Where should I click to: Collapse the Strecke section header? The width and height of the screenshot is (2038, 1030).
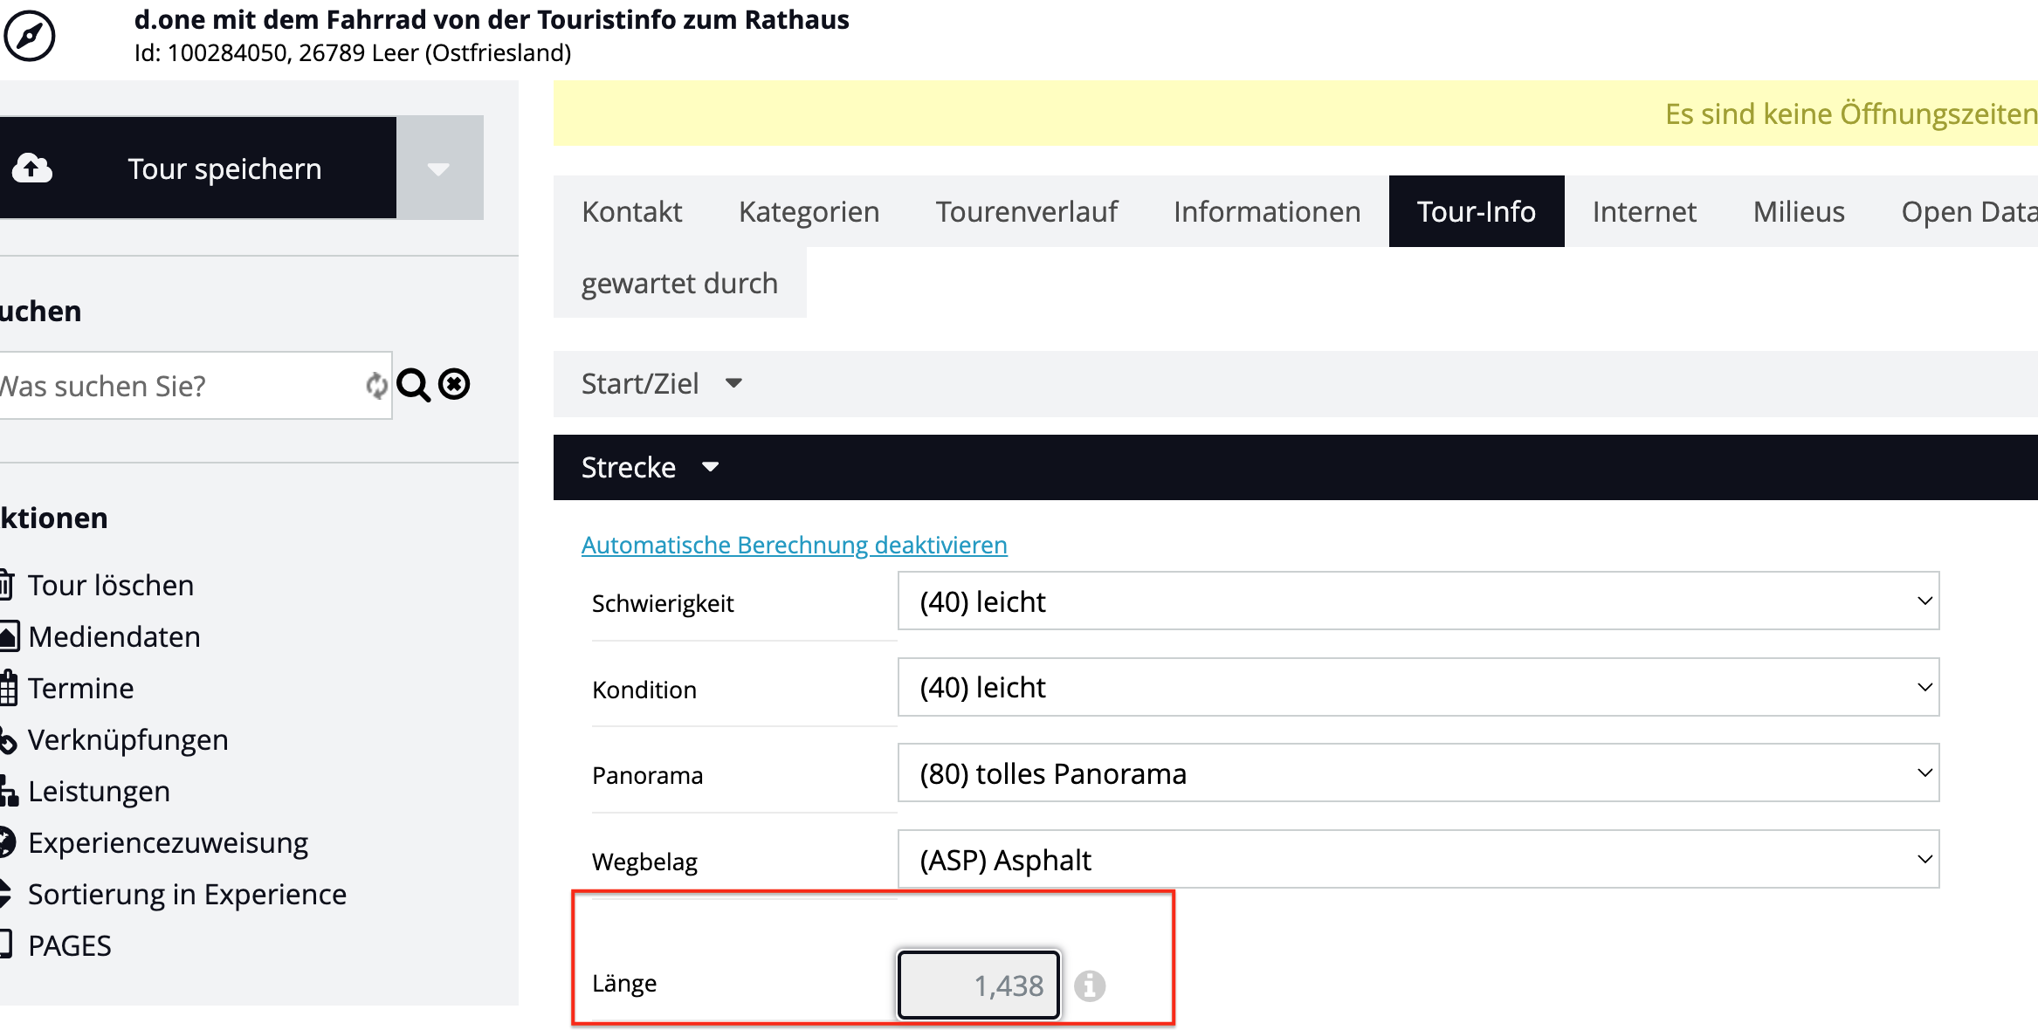pyautogui.click(x=650, y=467)
